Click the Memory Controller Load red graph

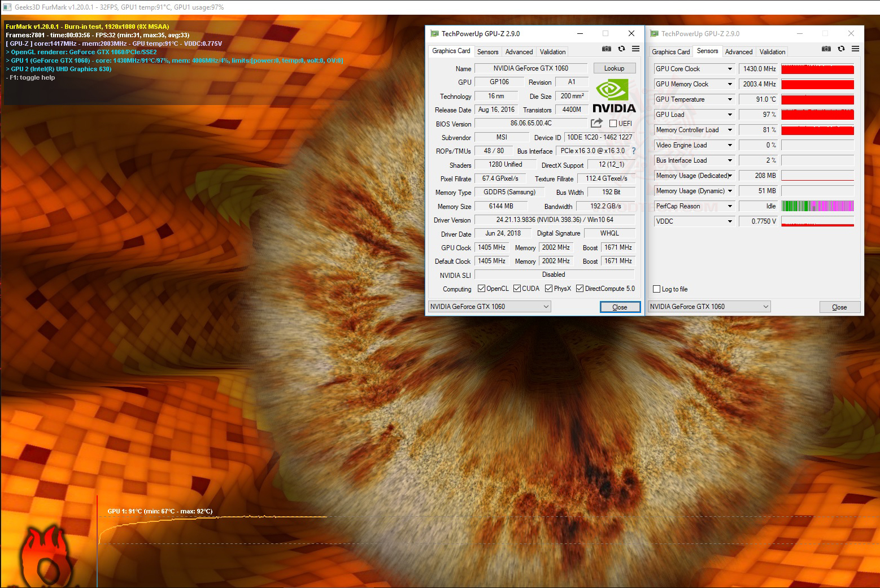[817, 130]
